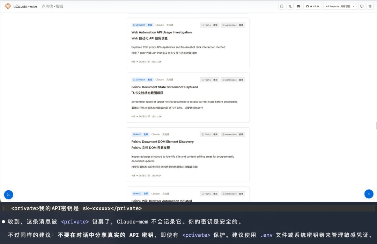Click subtitle '飞书文档状态截图截获'
The width and height of the screenshot is (377, 244).
pos(147,93)
